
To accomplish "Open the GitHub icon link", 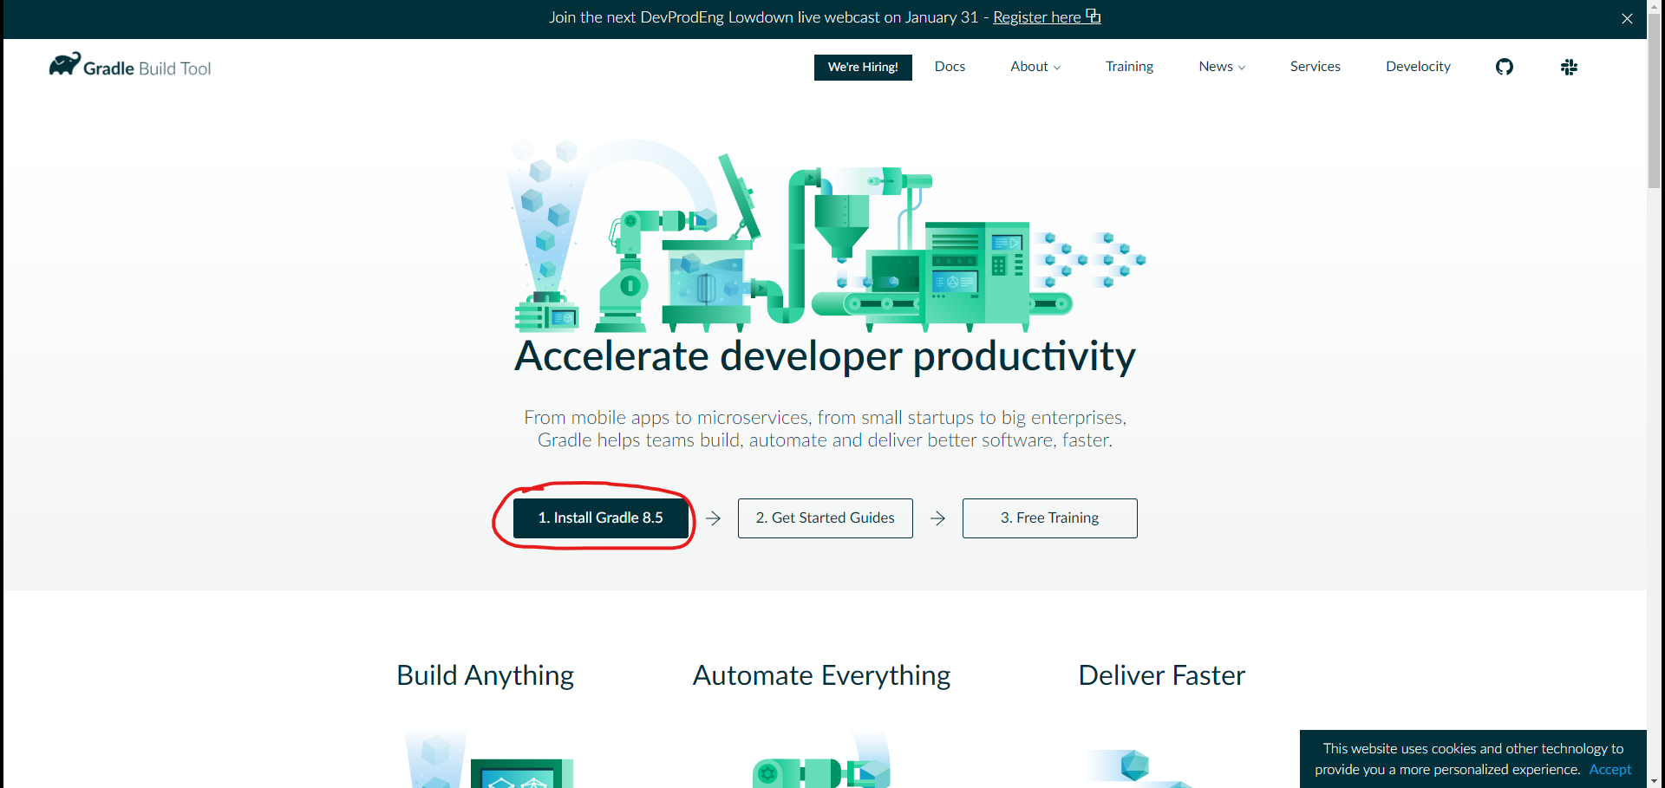I will pyautogui.click(x=1504, y=67).
